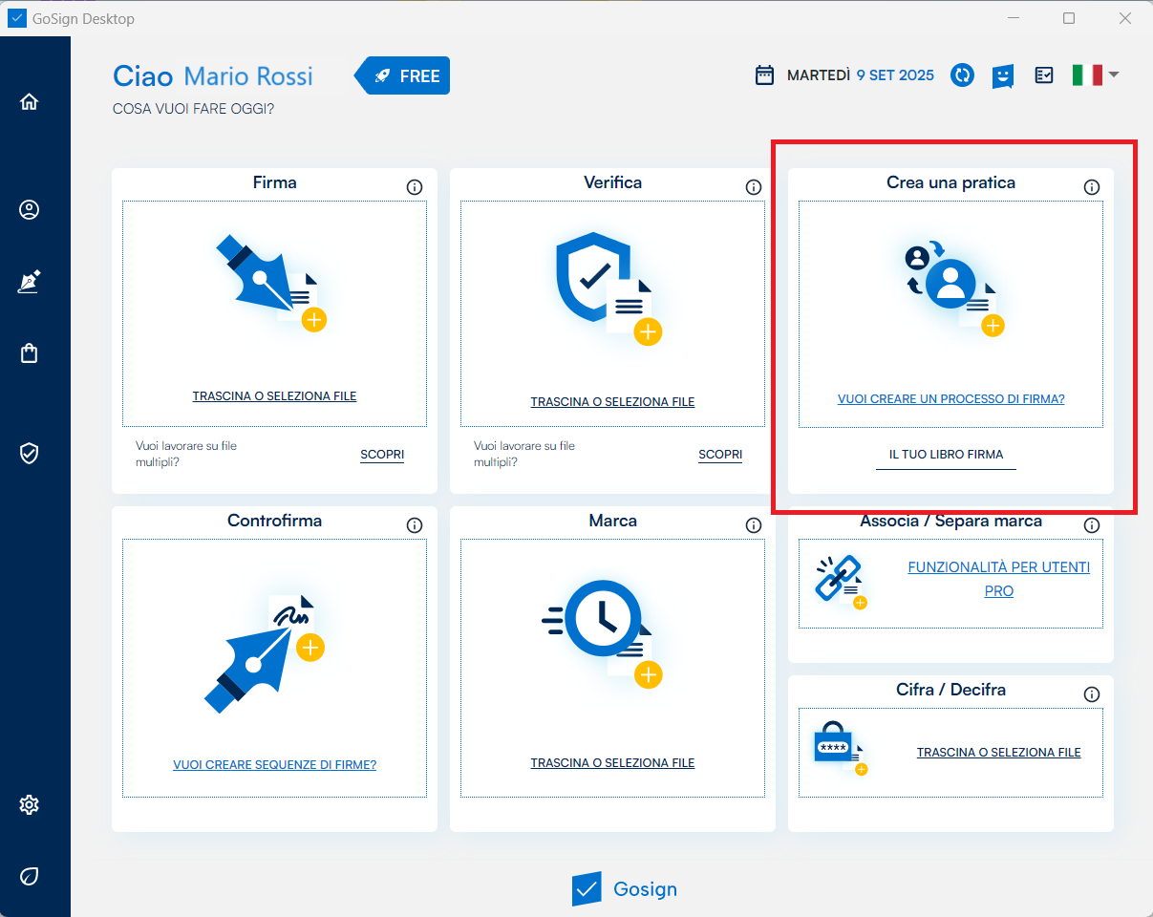Open the shield check sidebar icon
Screen dimensions: 1153x917
[x=29, y=453]
